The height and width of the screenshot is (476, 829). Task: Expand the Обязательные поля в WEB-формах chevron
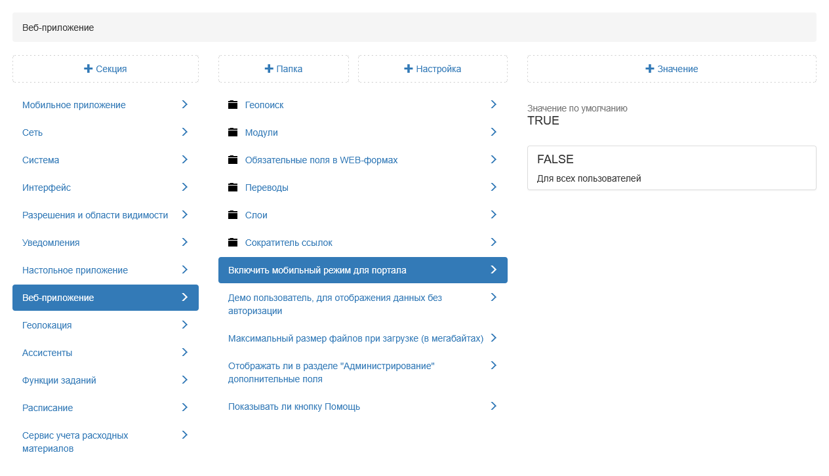point(494,159)
